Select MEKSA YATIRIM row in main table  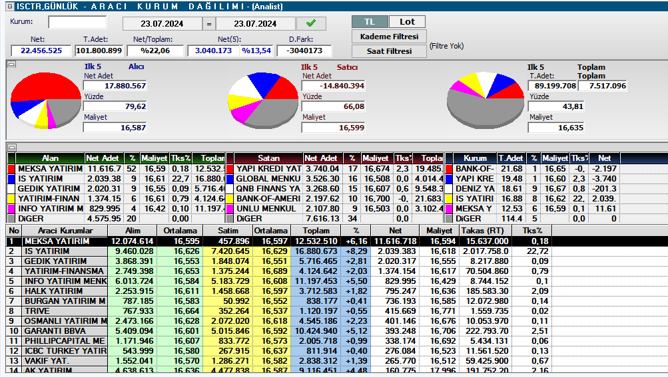tap(336, 241)
